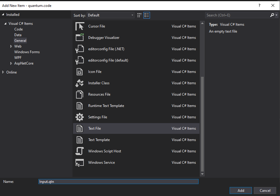Image resolution: width=280 pixels, height=196 pixels.
Task: Click the Cancel button
Action: [x=265, y=191]
